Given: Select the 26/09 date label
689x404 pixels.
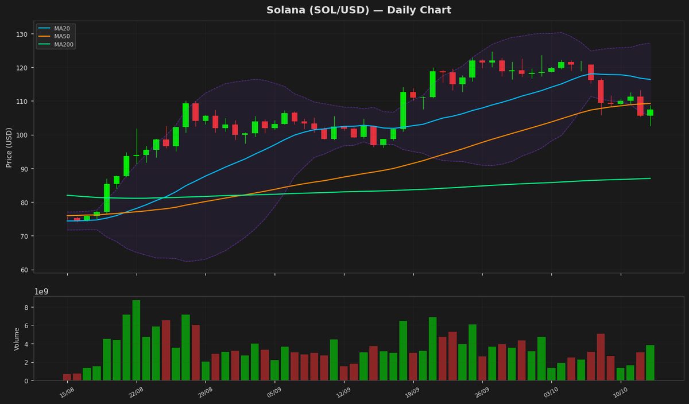Looking at the screenshot, I should pos(481,393).
